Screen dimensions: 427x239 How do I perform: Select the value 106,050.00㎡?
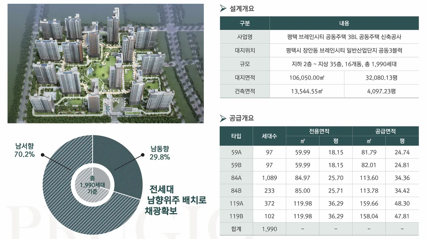[307, 78]
